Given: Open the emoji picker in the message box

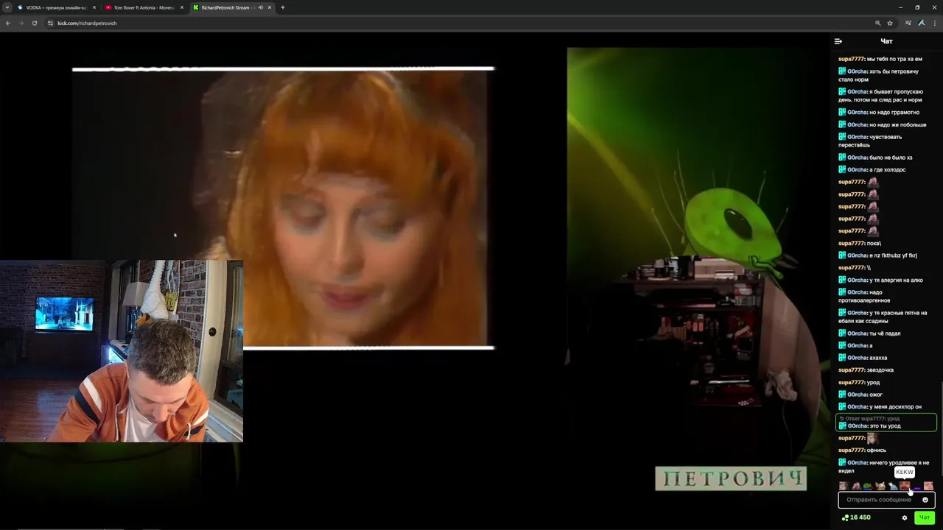Looking at the screenshot, I should pyautogui.click(x=925, y=500).
